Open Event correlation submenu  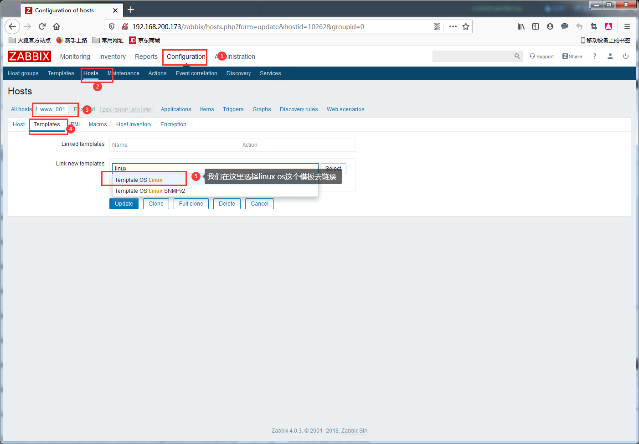point(196,73)
